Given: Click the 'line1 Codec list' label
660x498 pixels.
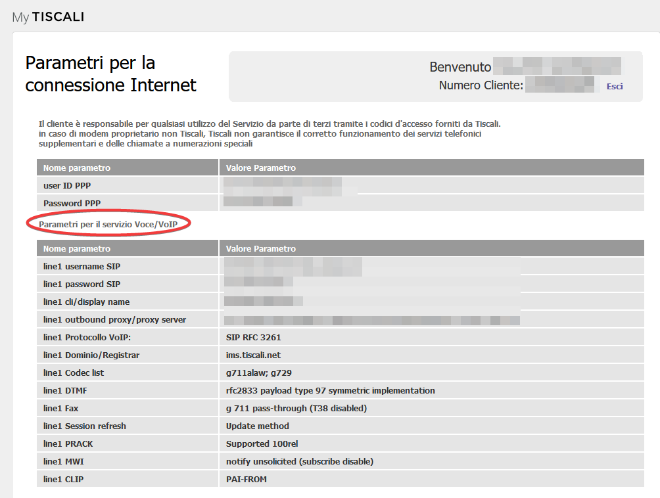Looking at the screenshot, I should click(73, 373).
